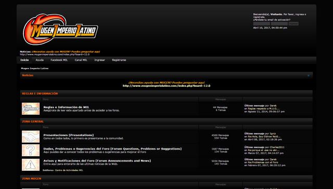Select Ingresar in the navigation bar
333x189 pixels.
99,60
